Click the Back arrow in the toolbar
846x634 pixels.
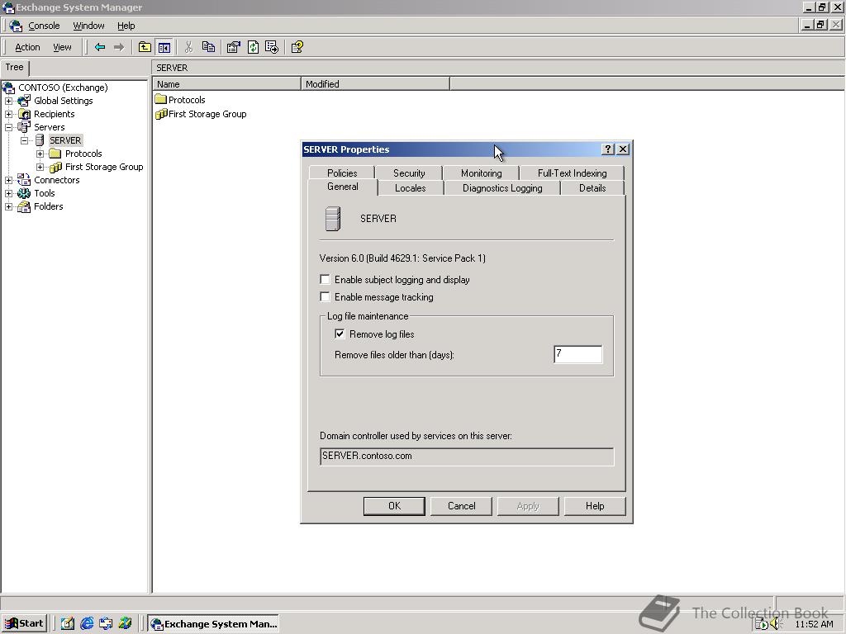100,47
